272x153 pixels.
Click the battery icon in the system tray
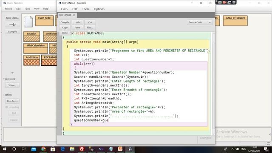point(237,149)
